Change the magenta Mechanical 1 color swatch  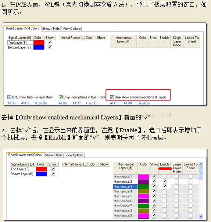pyautogui.click(x=143, y=177)
